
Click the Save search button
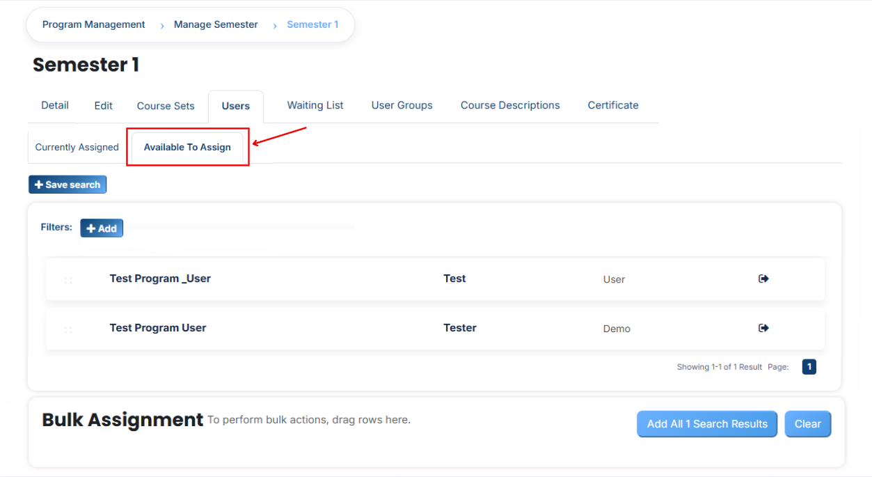68,185
